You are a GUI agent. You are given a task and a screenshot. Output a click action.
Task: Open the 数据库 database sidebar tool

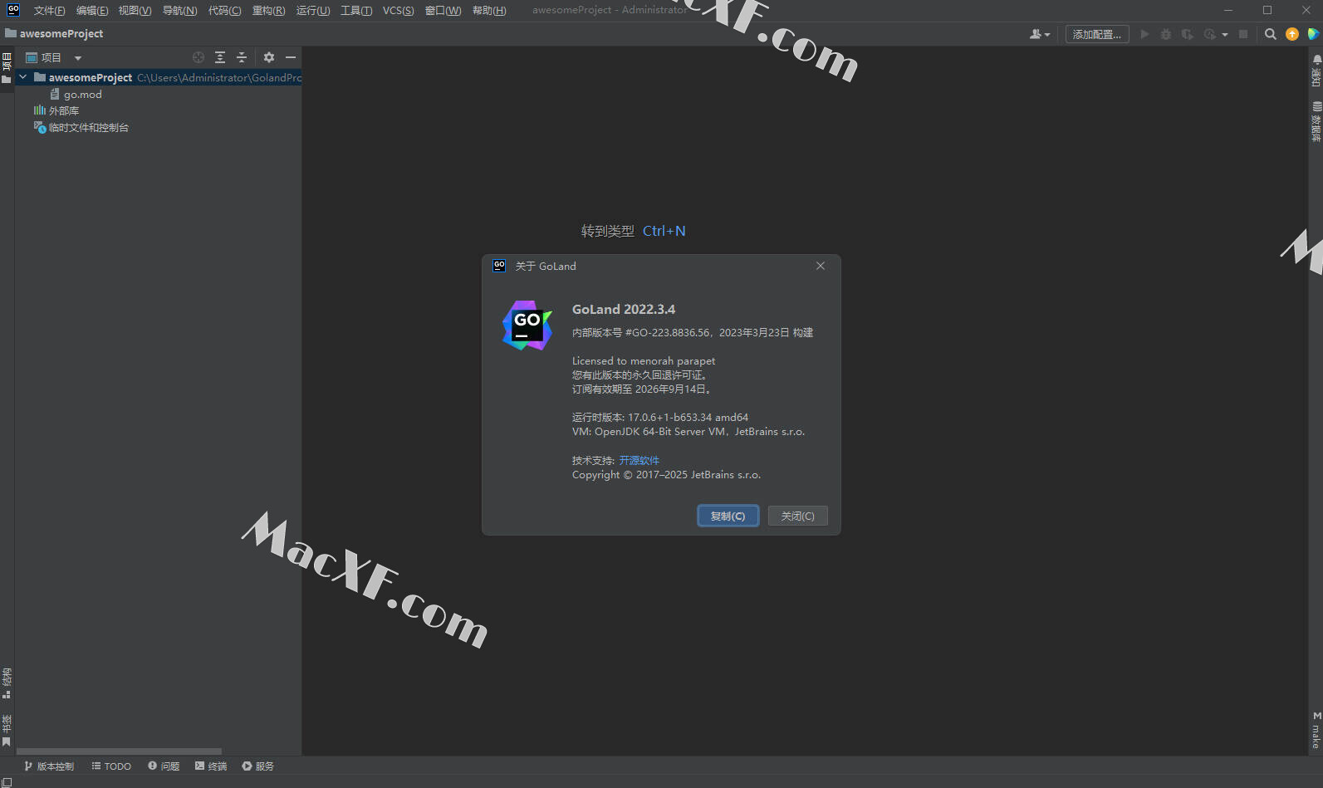click(1316, 121)
